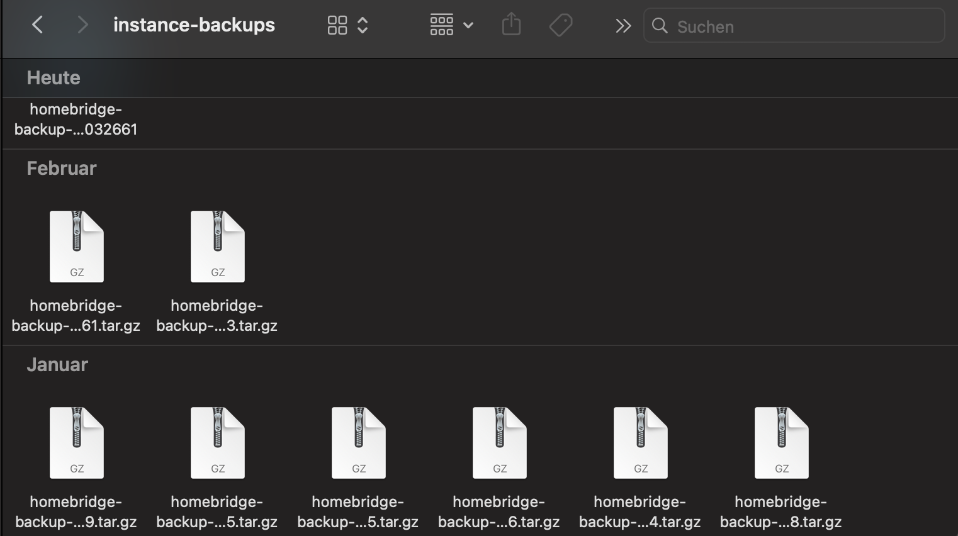Click the Februar group header
Image resolution: width=958 pixels, height=536 pixels.
tap(62, 169)
